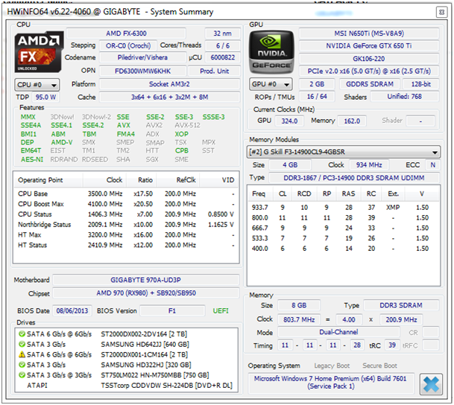Click the 95.0 W TDP value
Viewport: 454px width, 405px height.
45,97
